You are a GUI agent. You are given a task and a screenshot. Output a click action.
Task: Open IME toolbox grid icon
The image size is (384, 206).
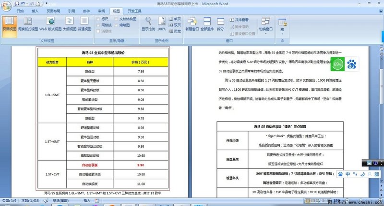[377, 174]
